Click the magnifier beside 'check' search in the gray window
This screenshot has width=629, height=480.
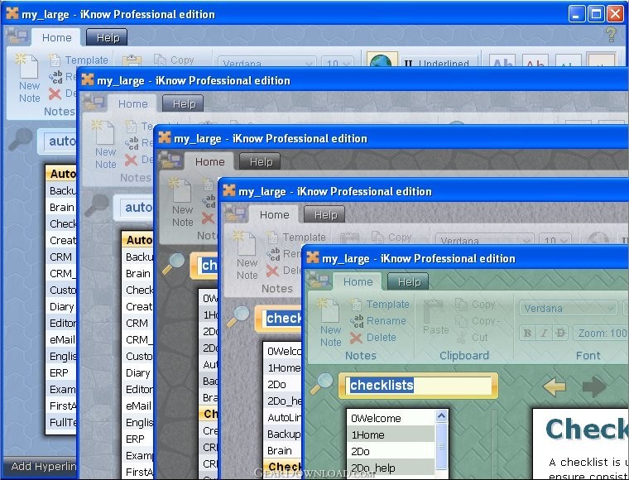point(238,317)
